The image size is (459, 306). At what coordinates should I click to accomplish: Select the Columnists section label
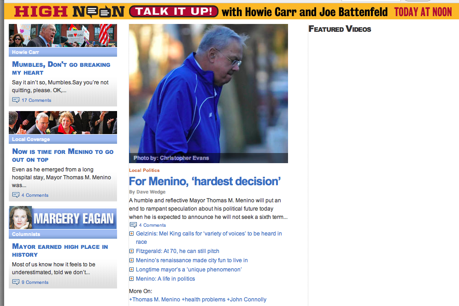pyautogui.click(x=26, y=234)
